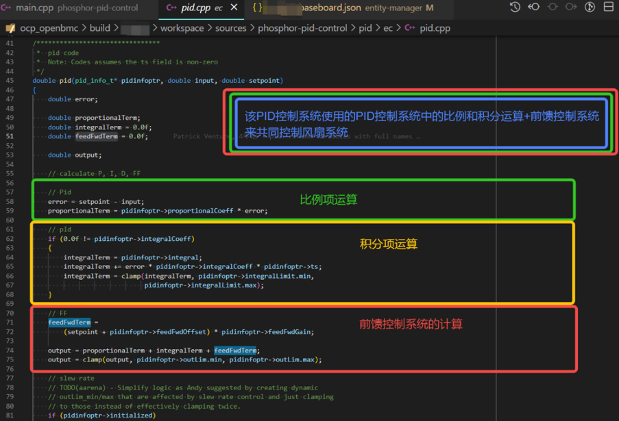Open the ec folder breadcrumb
Image resolution: width=619 pixels, height=421 pixels.
(x=388, y=28)
